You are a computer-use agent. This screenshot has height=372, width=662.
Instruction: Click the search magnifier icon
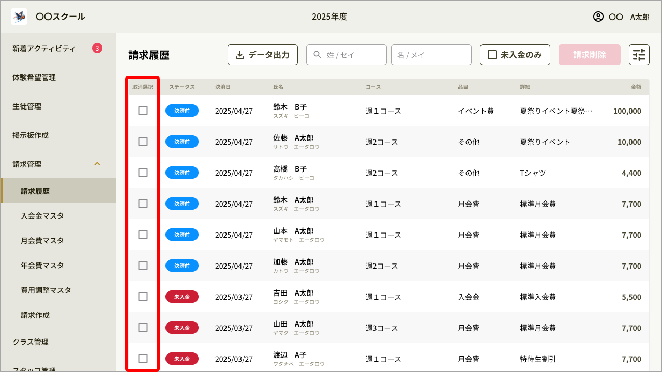(316, 54)
